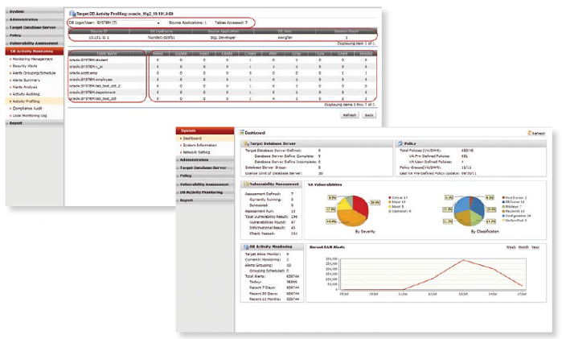Viewport: 562px width, 339px height.
Task: Click the Dashboard title icon
Action: coord(241,133)
